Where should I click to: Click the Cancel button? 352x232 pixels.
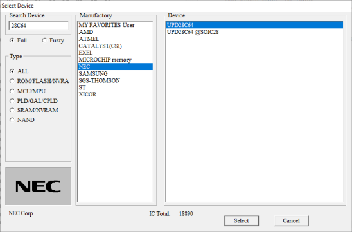click(291, 221)
